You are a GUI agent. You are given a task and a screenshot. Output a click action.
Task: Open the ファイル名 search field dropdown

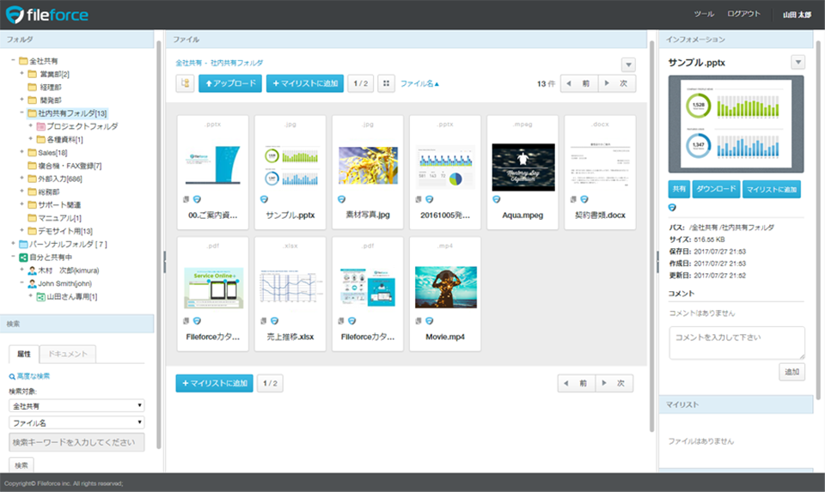tap(76, 422)
